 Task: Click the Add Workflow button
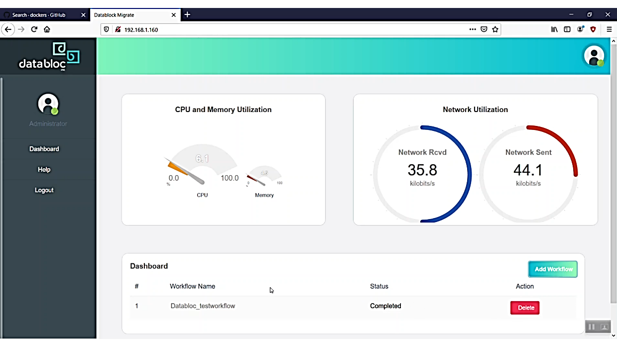(x=553, y=269)
